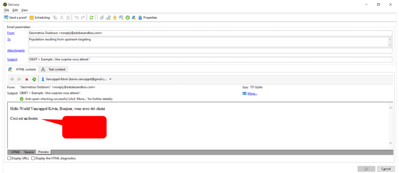399x173 pixels.
Task: Select the Source tab at the bottom
Action: pos(29,152)
